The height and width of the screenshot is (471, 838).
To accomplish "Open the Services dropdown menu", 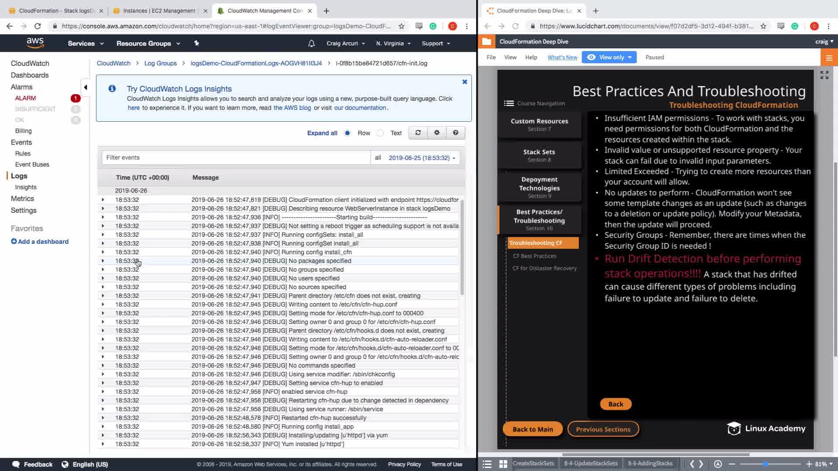I will tap(86, 43).
